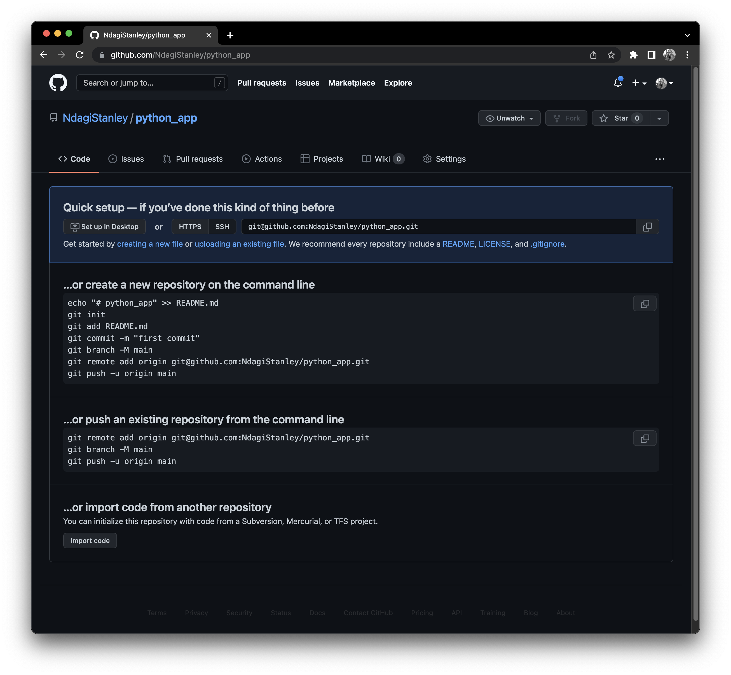The width and height of the screenshot is (731, 675).
Task: Switch clone URL to HTTPS
Action: coord(190,227)
